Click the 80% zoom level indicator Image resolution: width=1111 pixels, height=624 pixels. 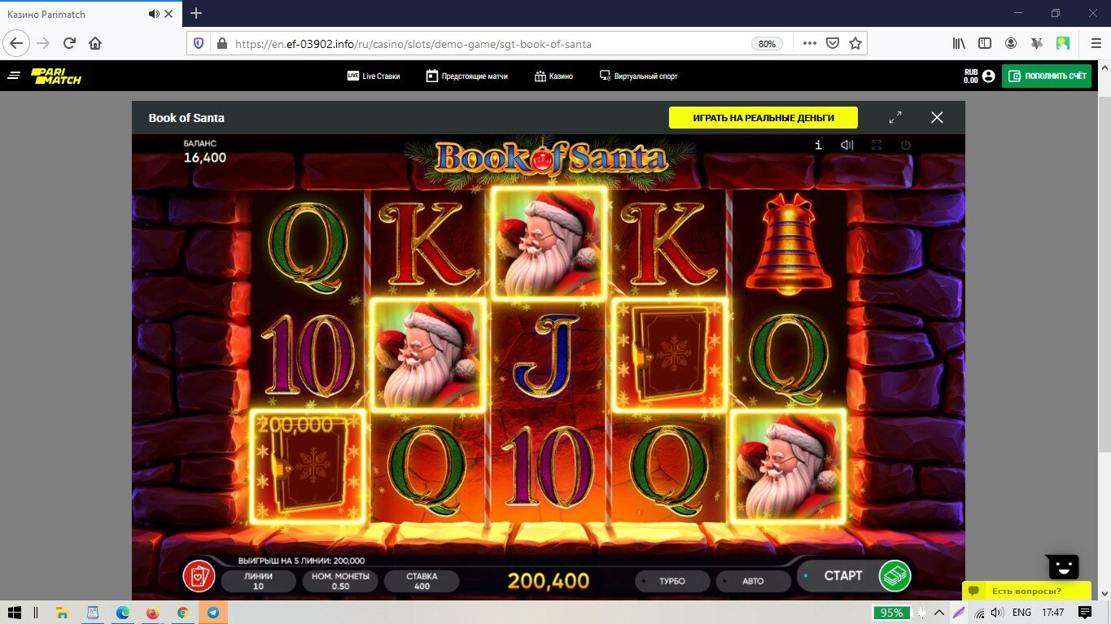pos(767,44)
